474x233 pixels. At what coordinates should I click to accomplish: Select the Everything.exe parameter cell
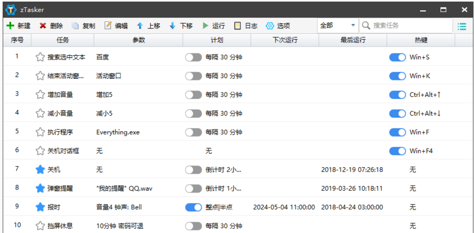click(x=118, y=132)
